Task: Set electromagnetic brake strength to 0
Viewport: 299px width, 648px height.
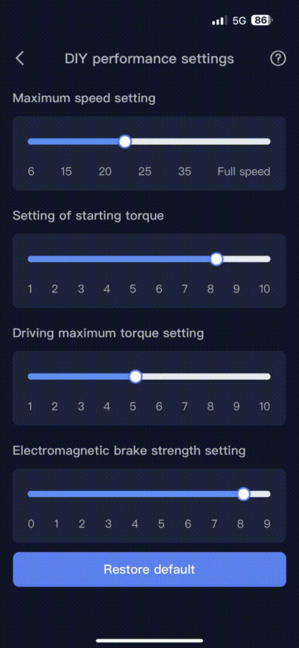Action: pos(31,524)
